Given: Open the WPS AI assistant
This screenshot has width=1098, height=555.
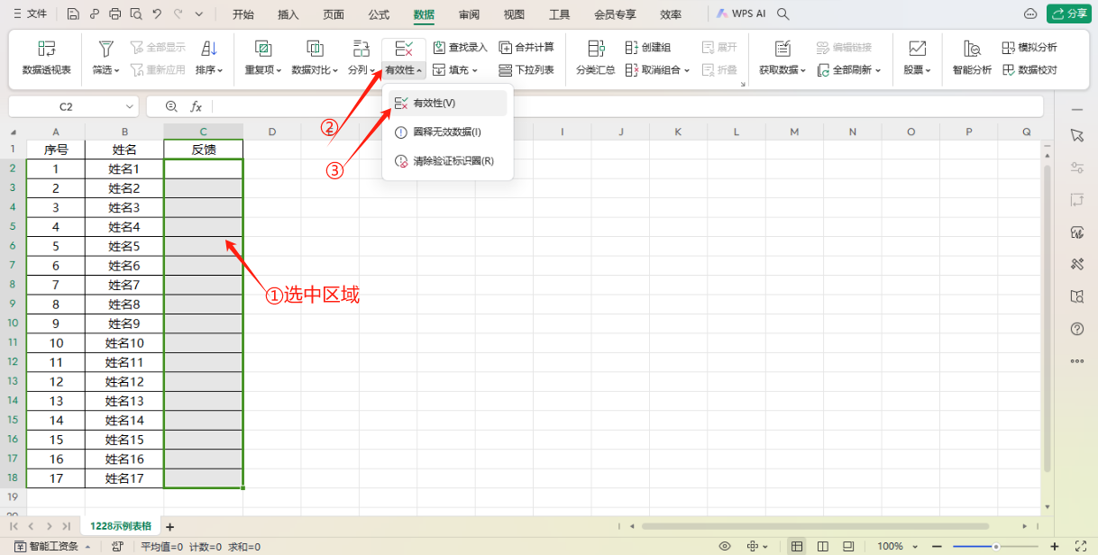Looking at the screenshot, I should tap(741, 14).
